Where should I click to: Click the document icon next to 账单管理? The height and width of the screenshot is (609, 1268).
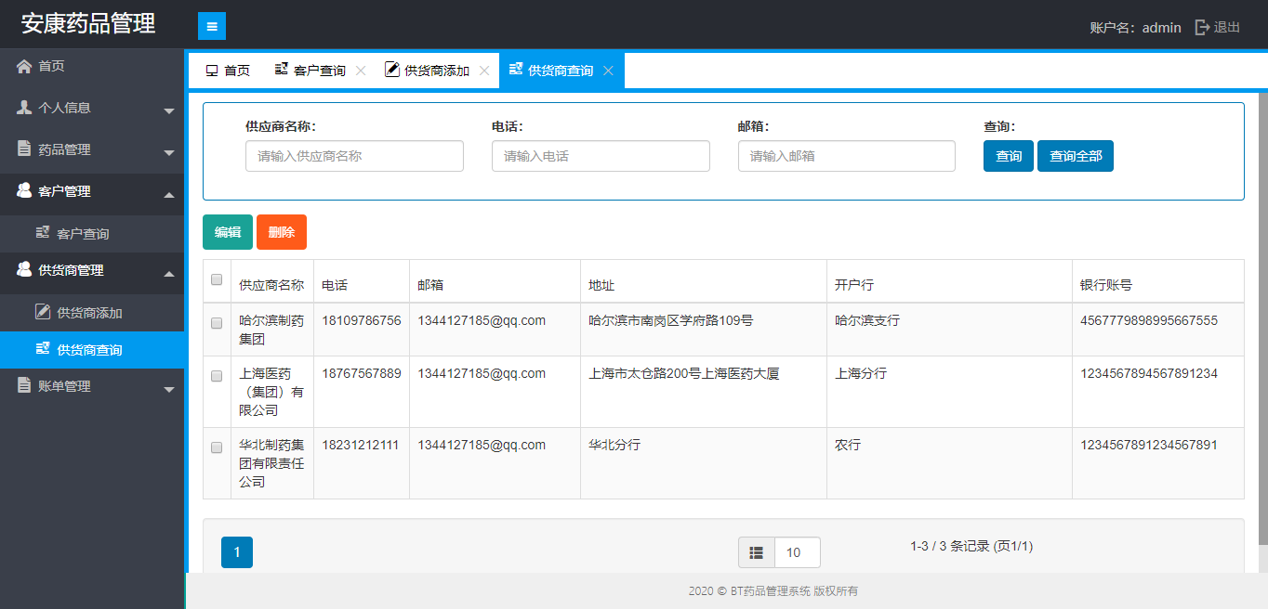(24, 385)
